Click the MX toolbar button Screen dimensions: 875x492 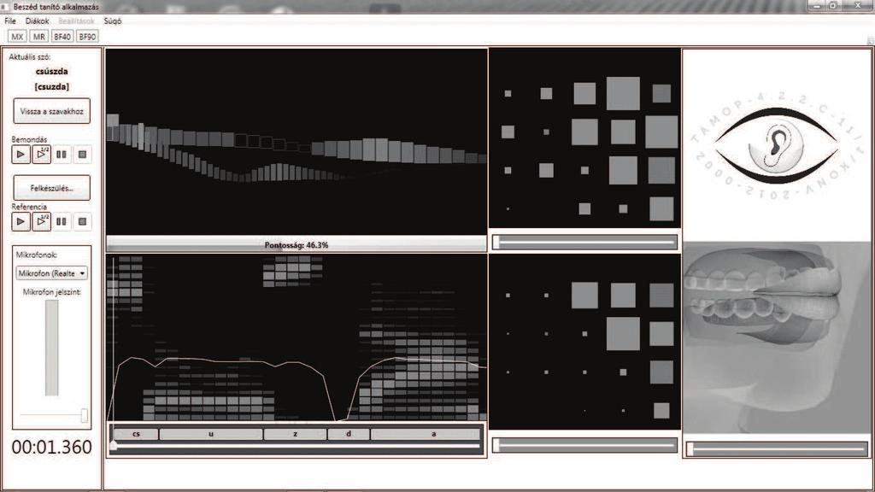coord(17,36)
